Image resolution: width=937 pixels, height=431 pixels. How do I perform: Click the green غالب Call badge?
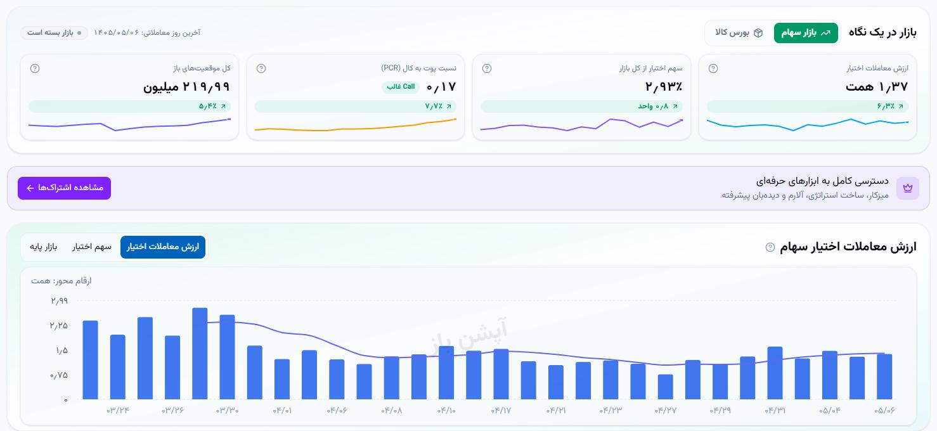[401, 87]
